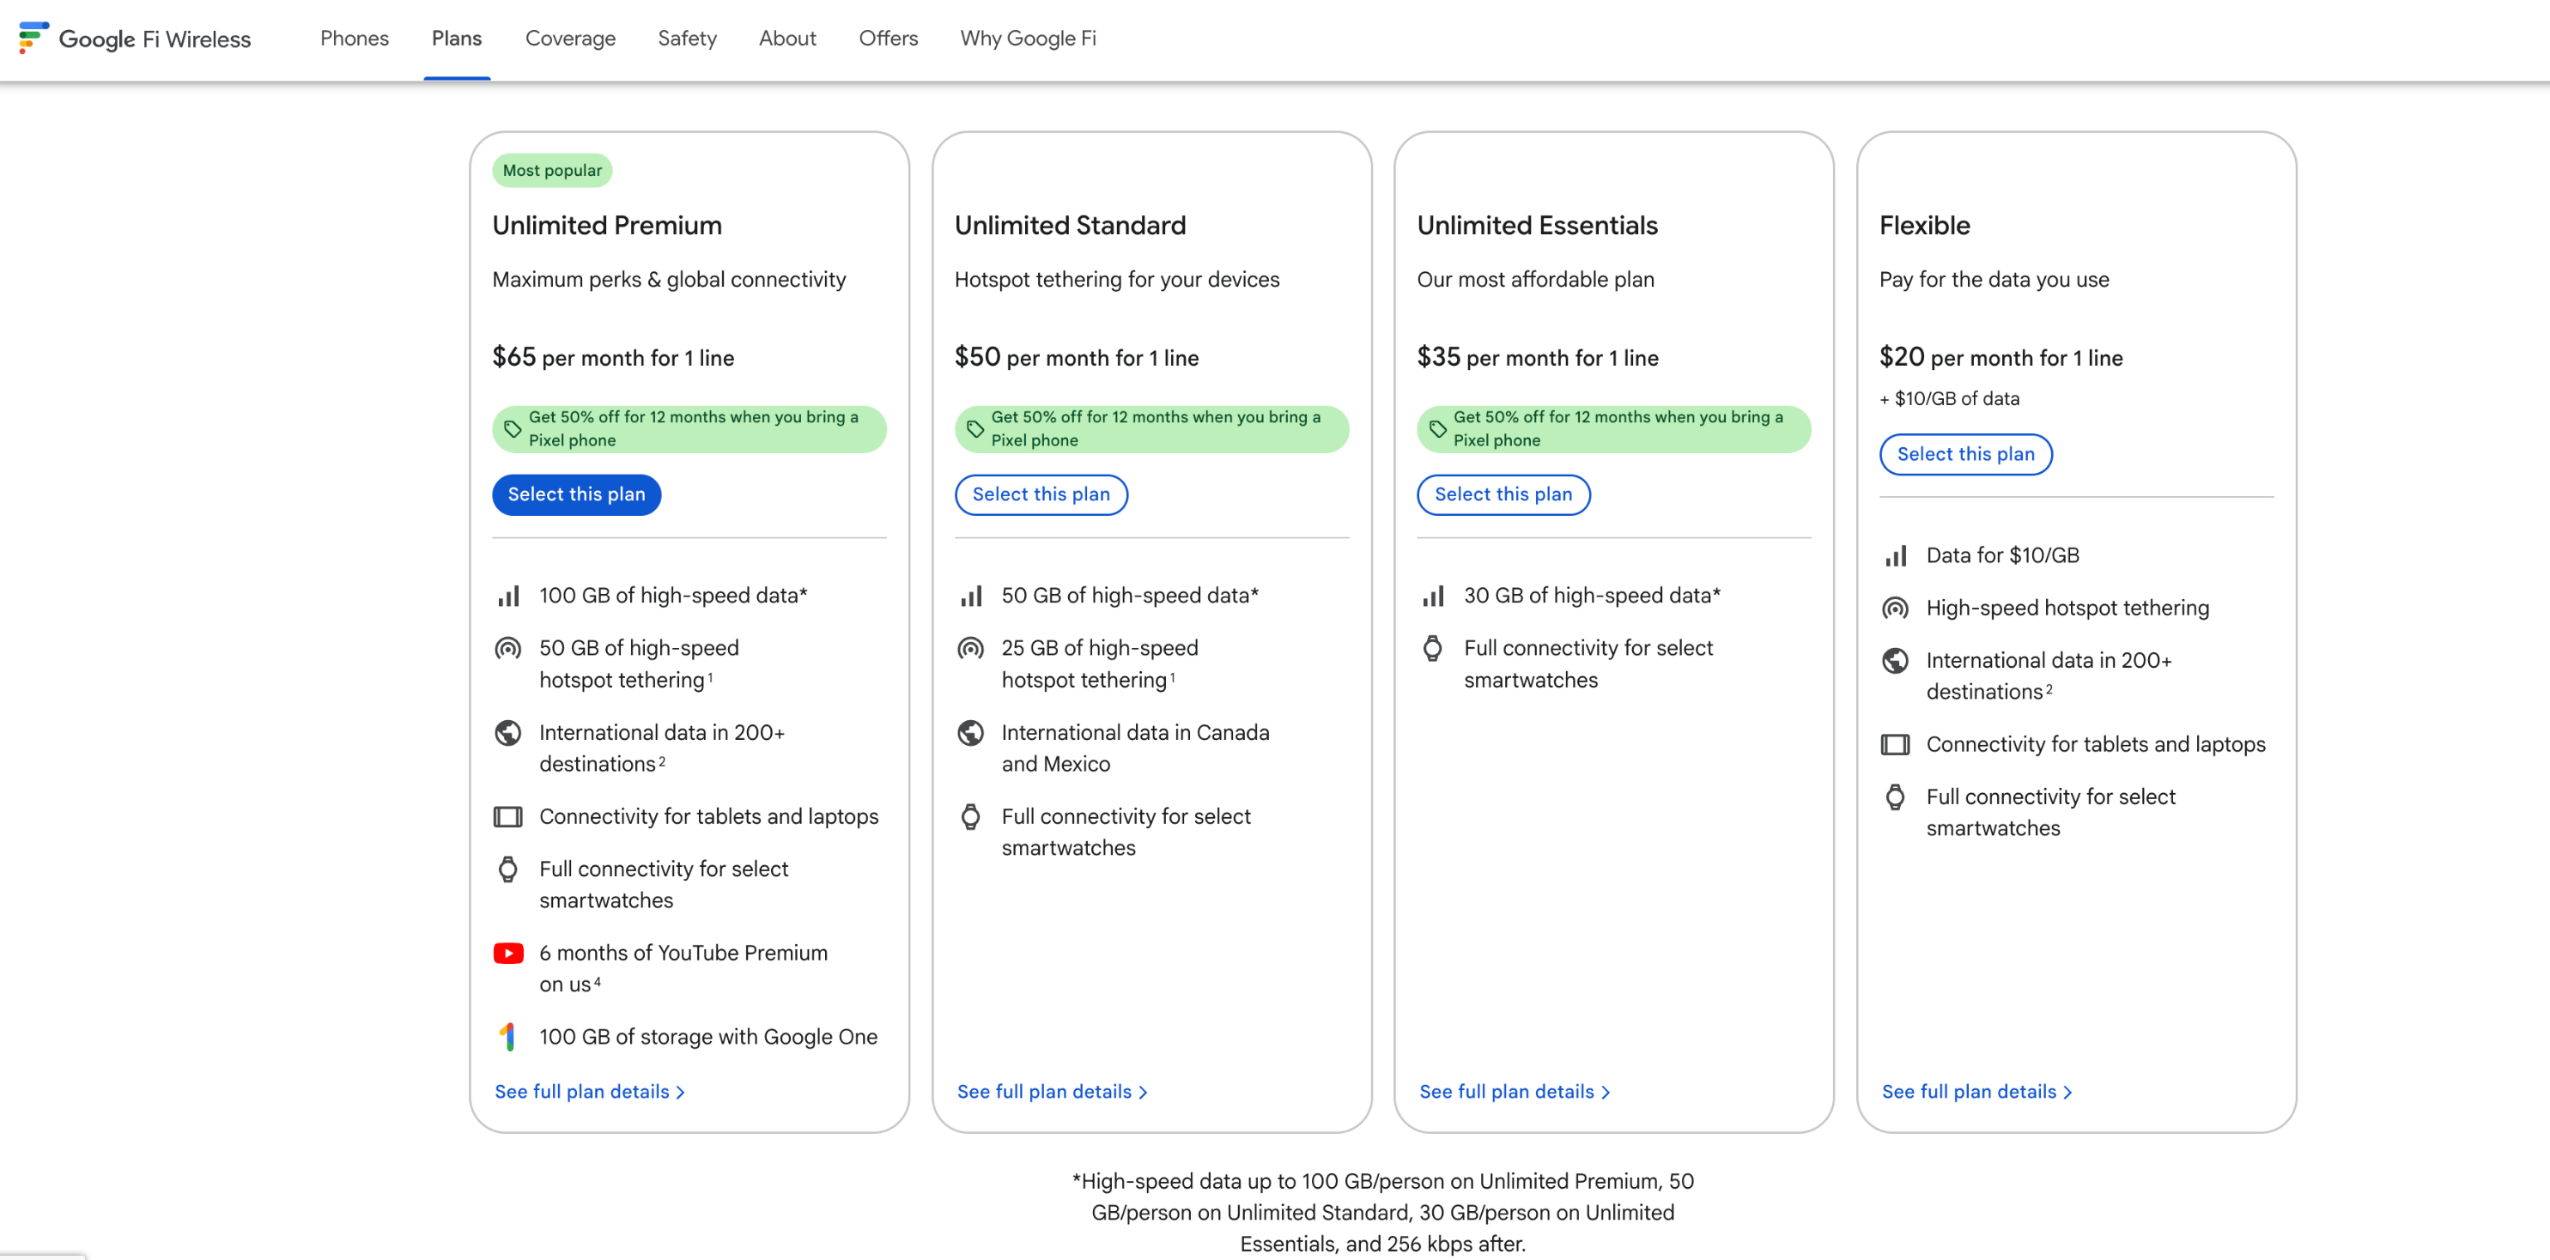
Task: Click 'International data in Canada and Mexico'
Action: coord(1134,748)
